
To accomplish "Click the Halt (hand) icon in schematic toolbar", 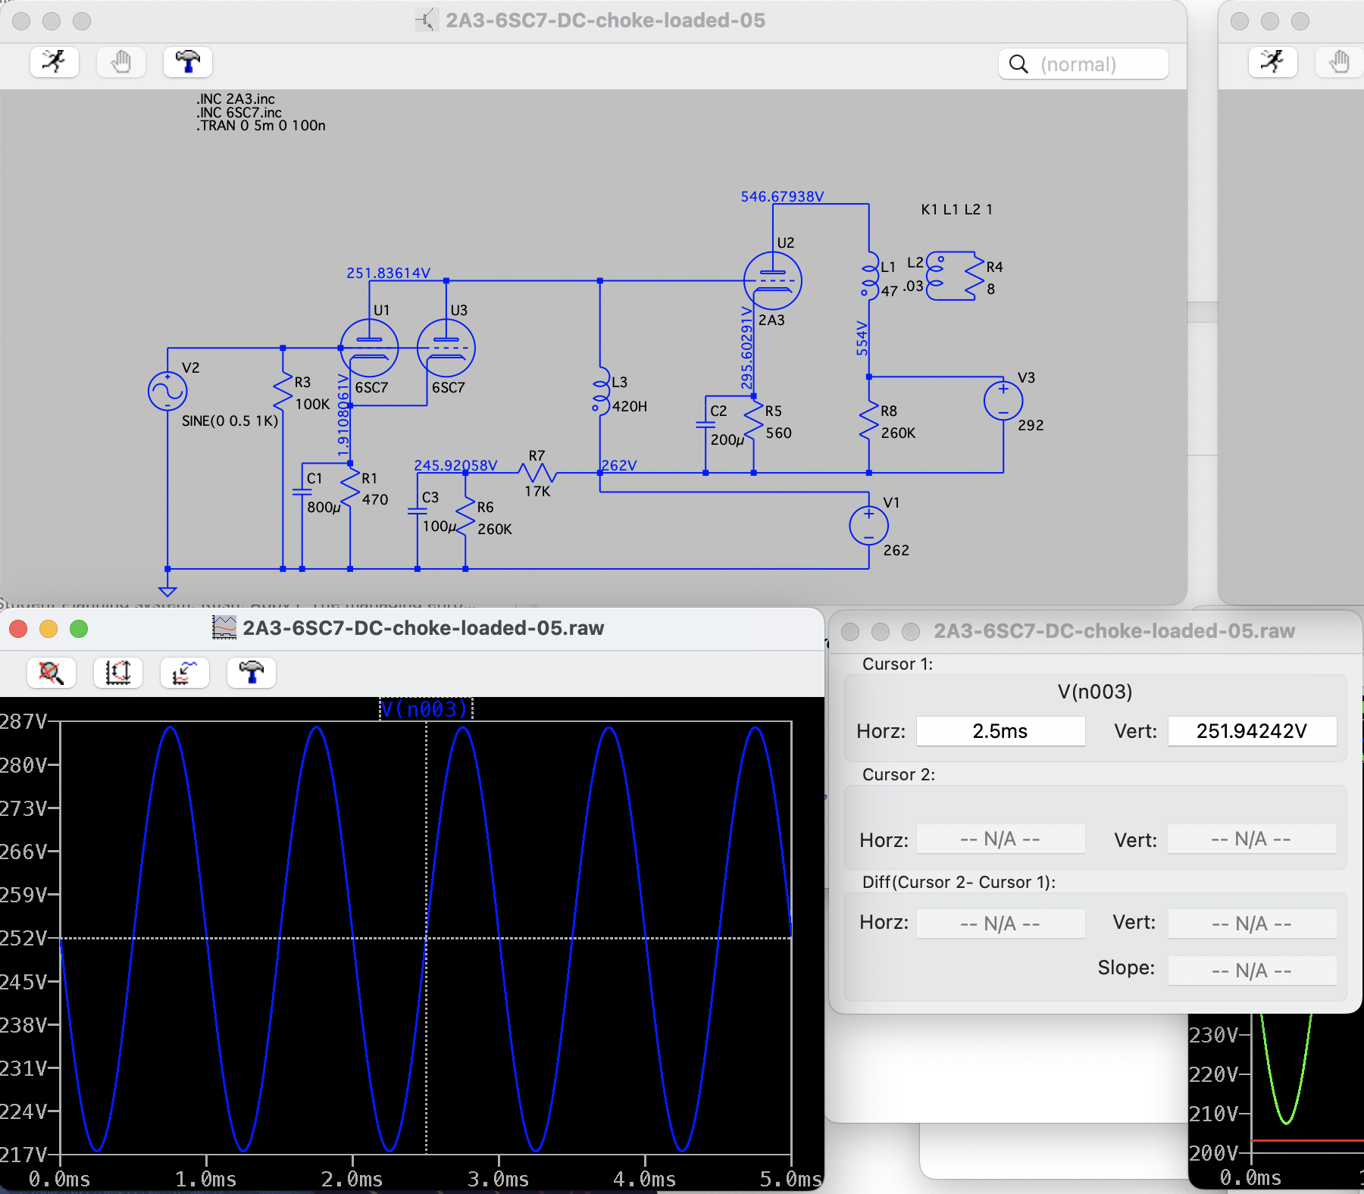I will (x=121, y=62).
